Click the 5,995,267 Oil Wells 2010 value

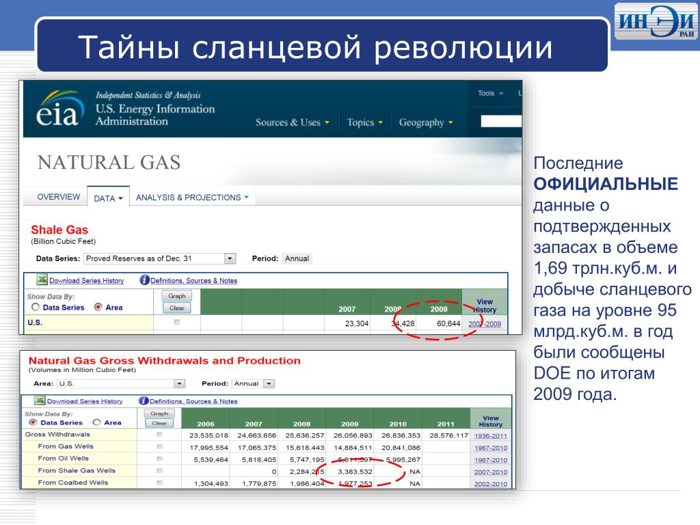pos(403,459)
